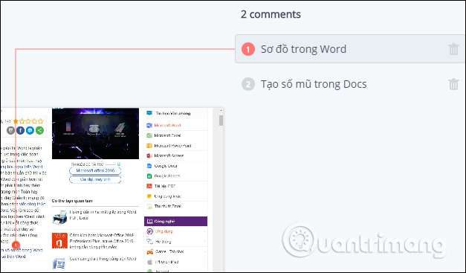Expand the 'Hệ thống' menu entry
The image size is (466, 273).
175,242
